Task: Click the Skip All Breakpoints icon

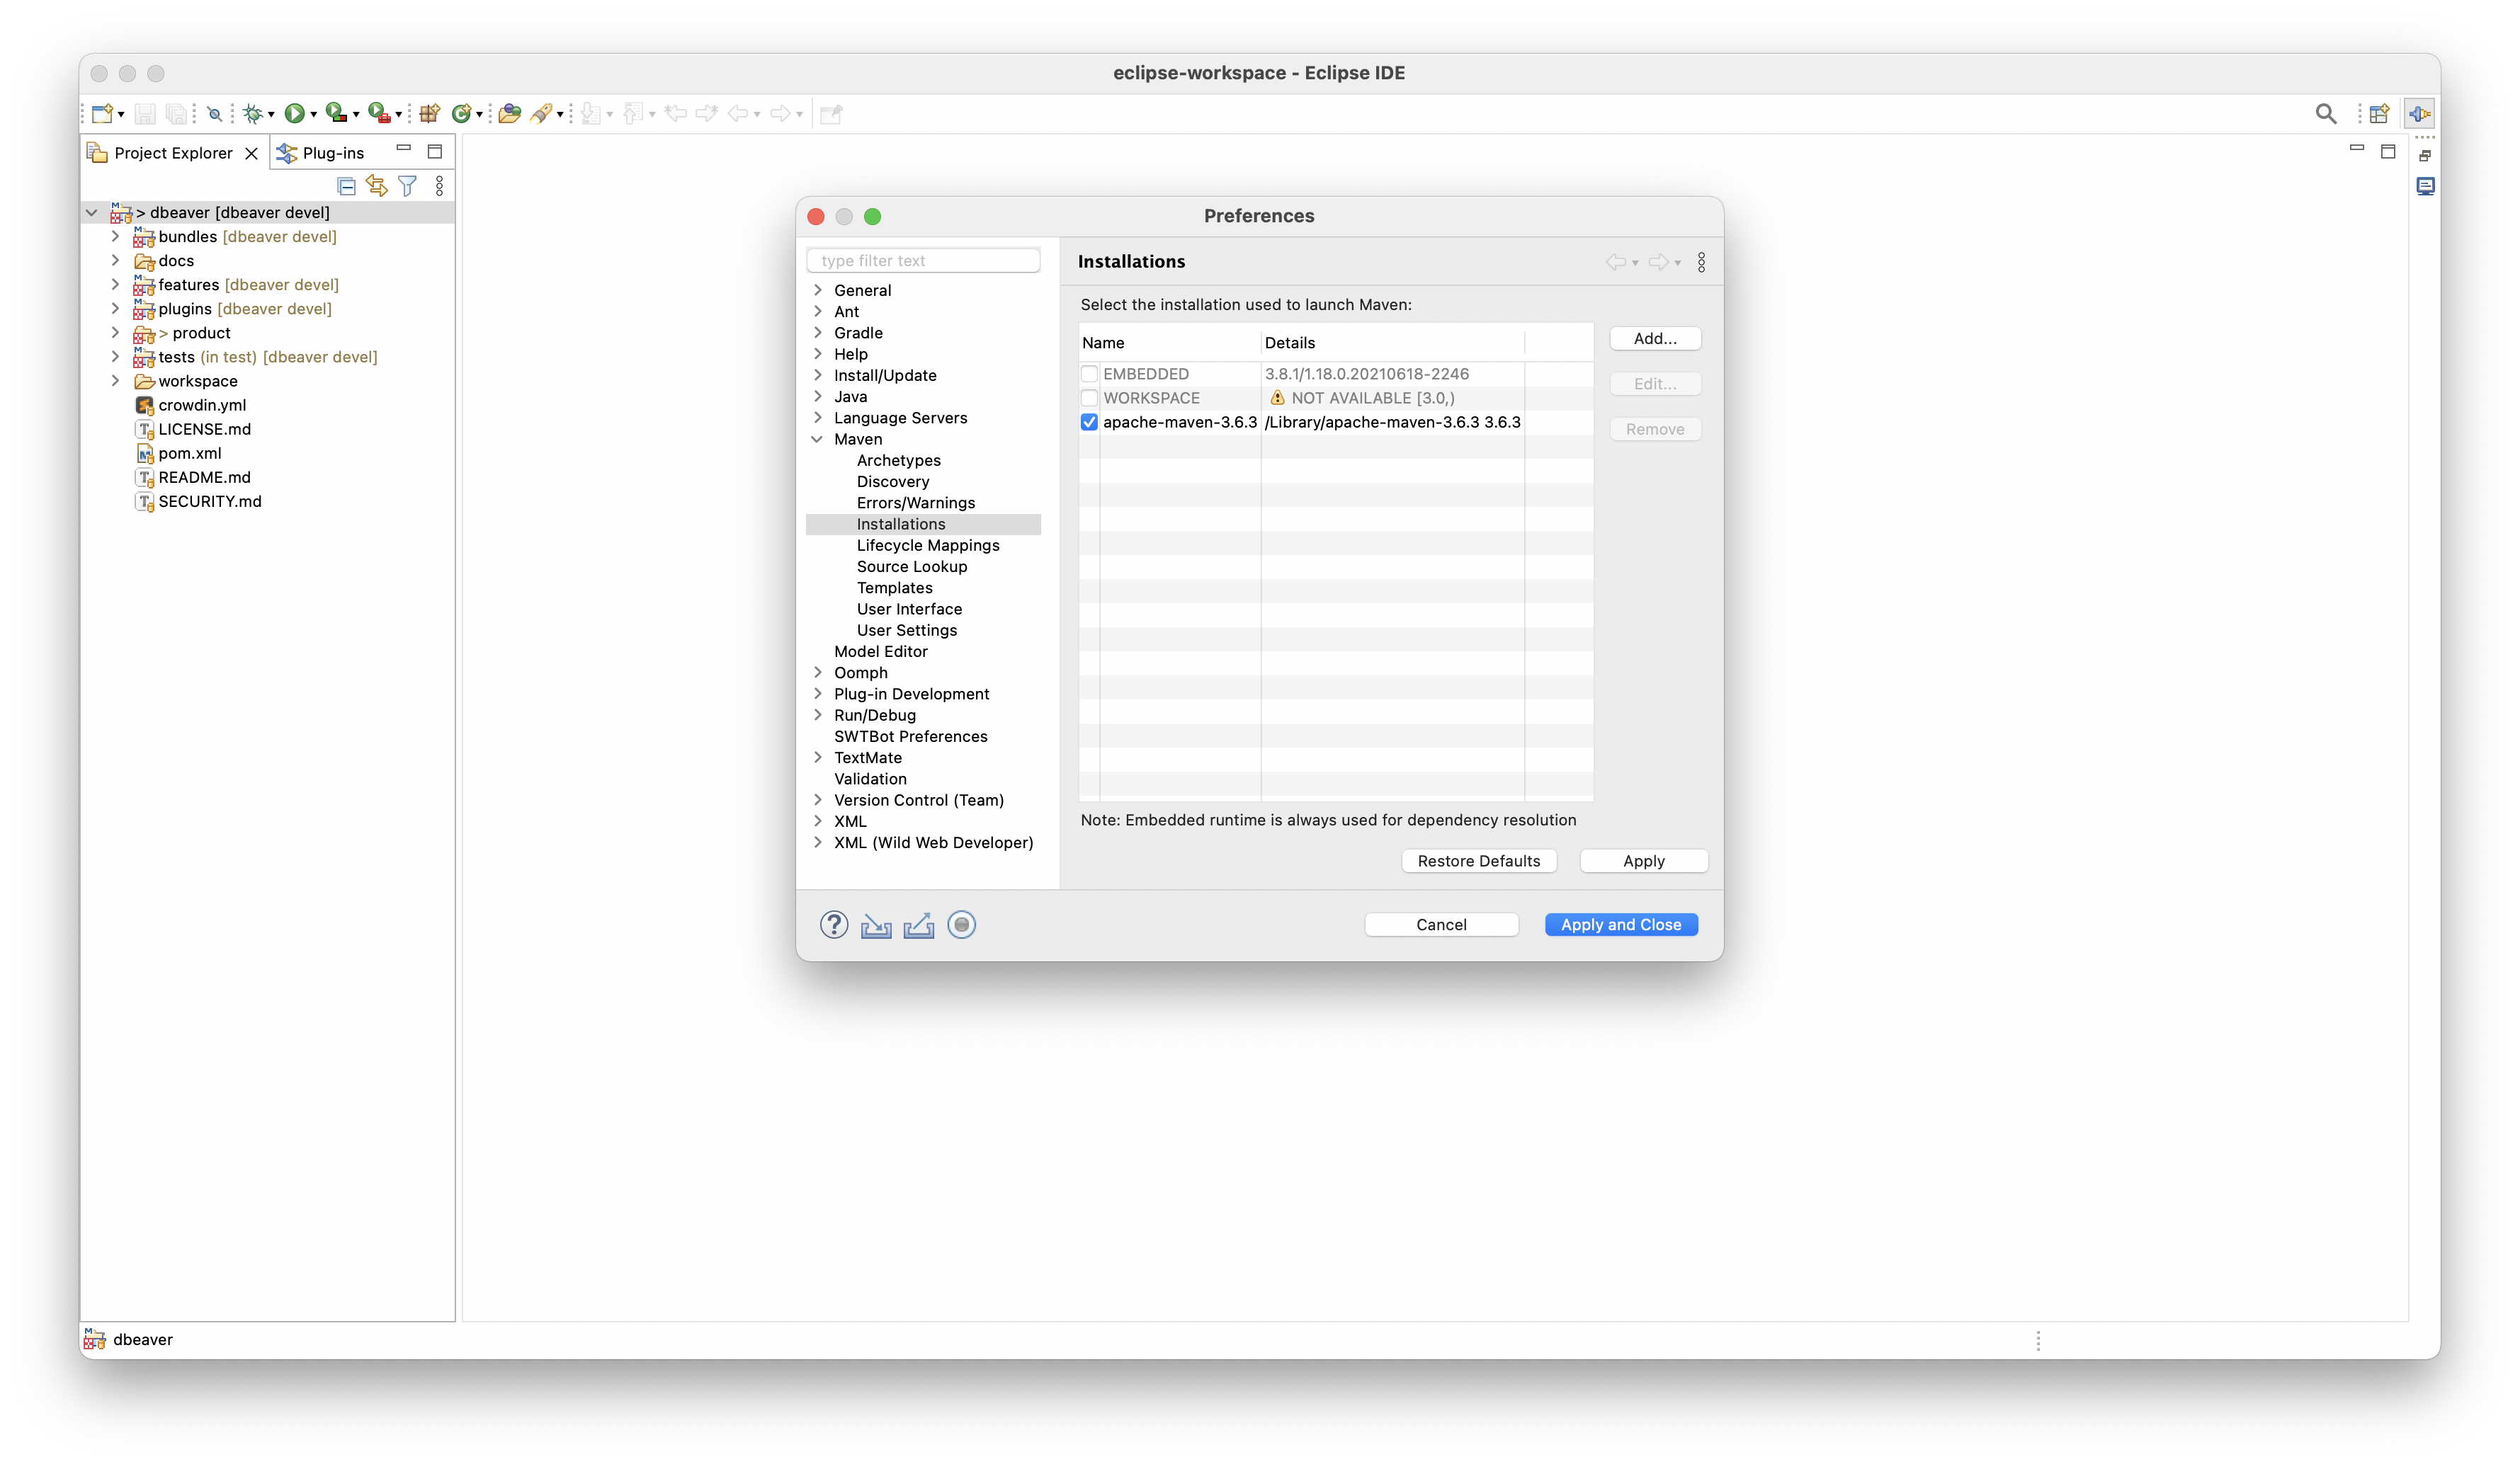Action: click(214, 114)
